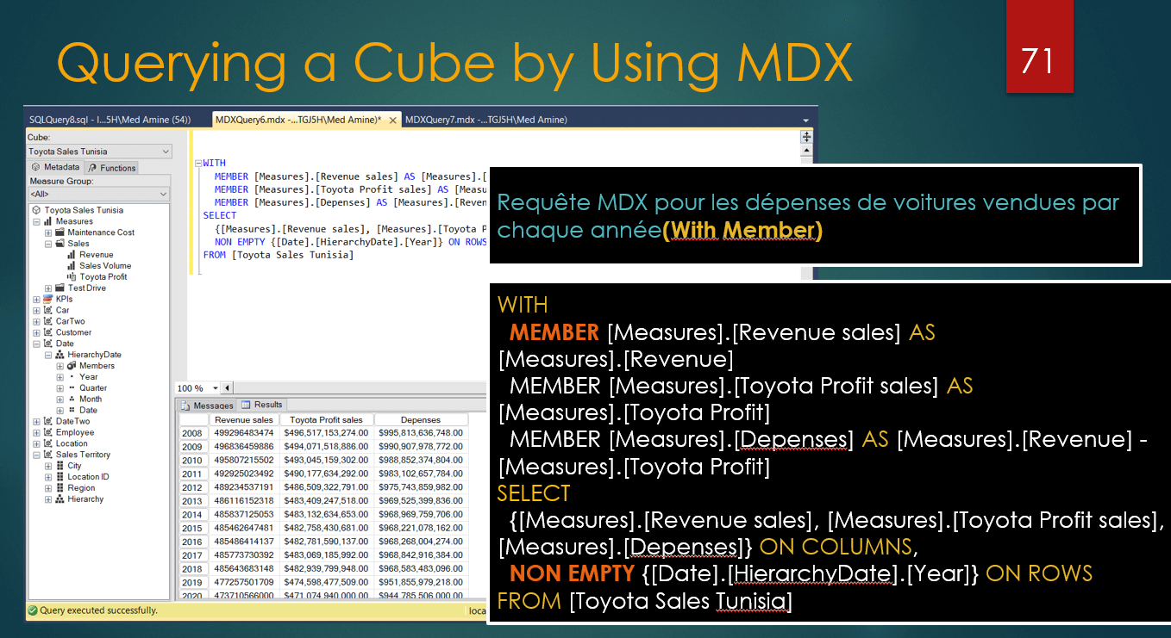
Task: Click the Toyota Sales Tunisia cube icon
Action: pos(36,210)
